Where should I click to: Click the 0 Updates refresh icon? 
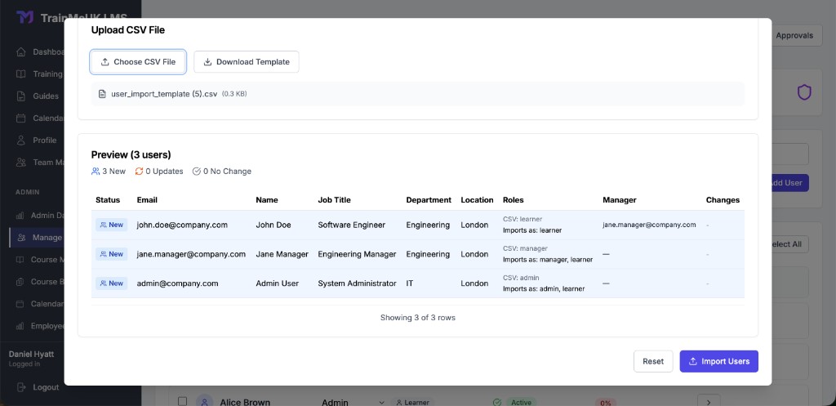[x=139, y=172]
